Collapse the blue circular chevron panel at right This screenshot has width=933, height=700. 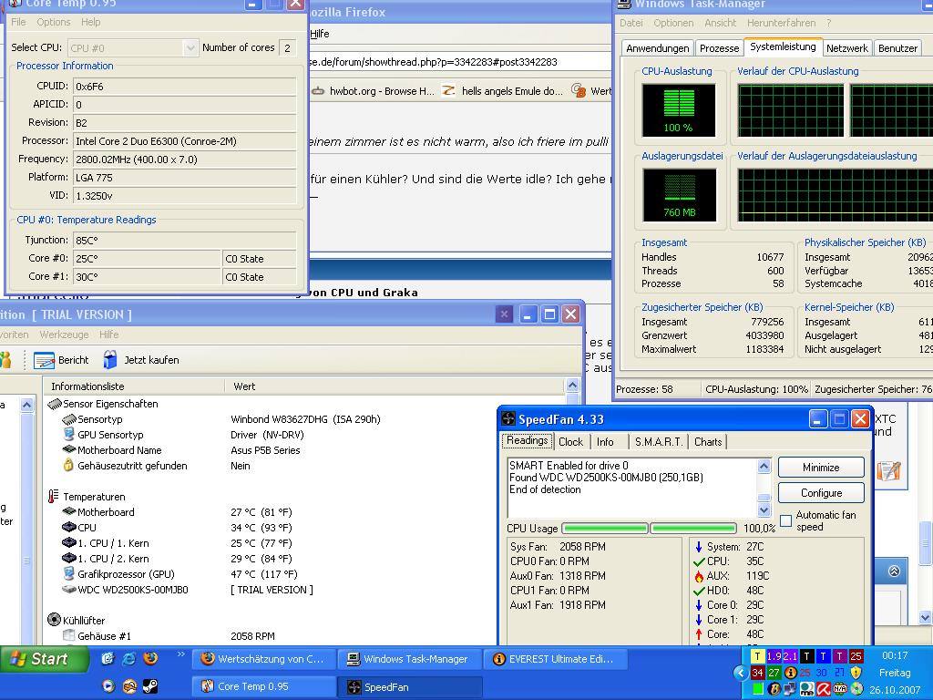point(894,571)
